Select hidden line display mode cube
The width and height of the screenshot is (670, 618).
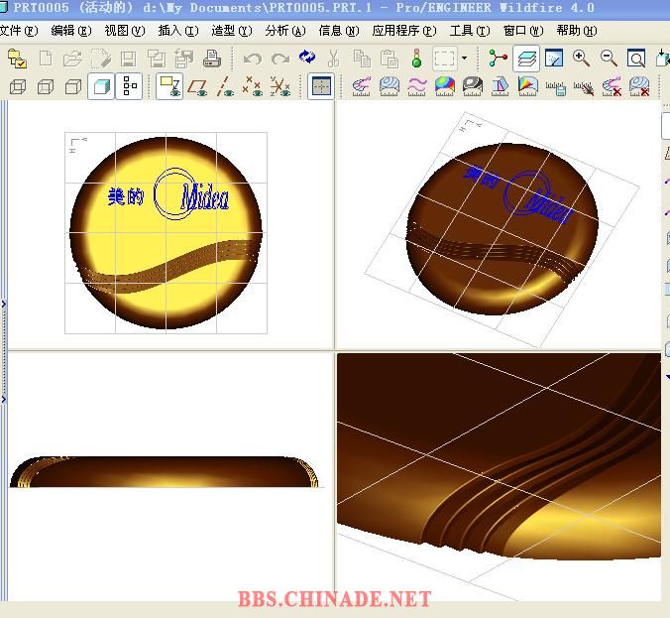click(46, 87)
